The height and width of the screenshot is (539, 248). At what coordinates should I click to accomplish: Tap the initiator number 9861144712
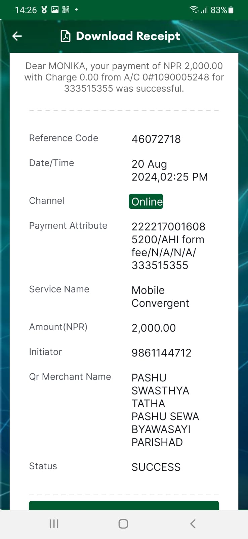coord(162,353)
